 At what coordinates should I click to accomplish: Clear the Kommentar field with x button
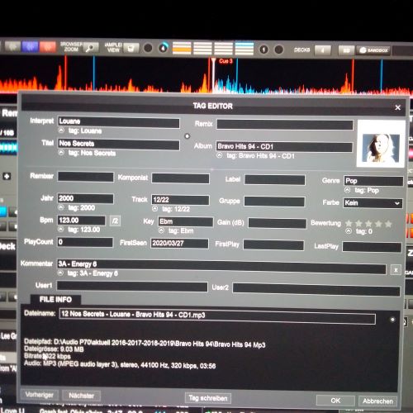click(x=396, y=270)
